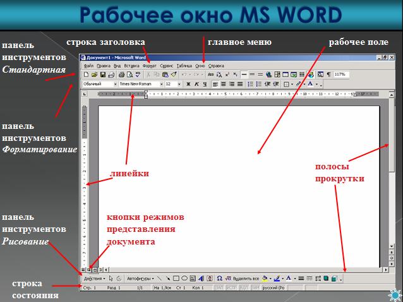Image resolution: width=403 pixels, height=302 pixels.
Task: Click the Subscript x₂ icon
Action: pos(235,75)
